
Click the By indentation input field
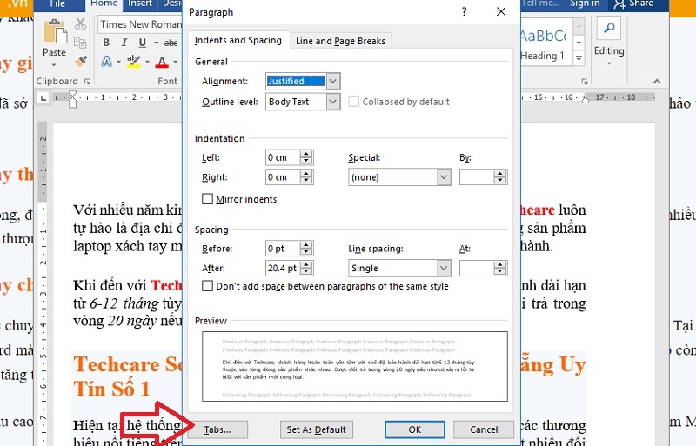[477, 177]
